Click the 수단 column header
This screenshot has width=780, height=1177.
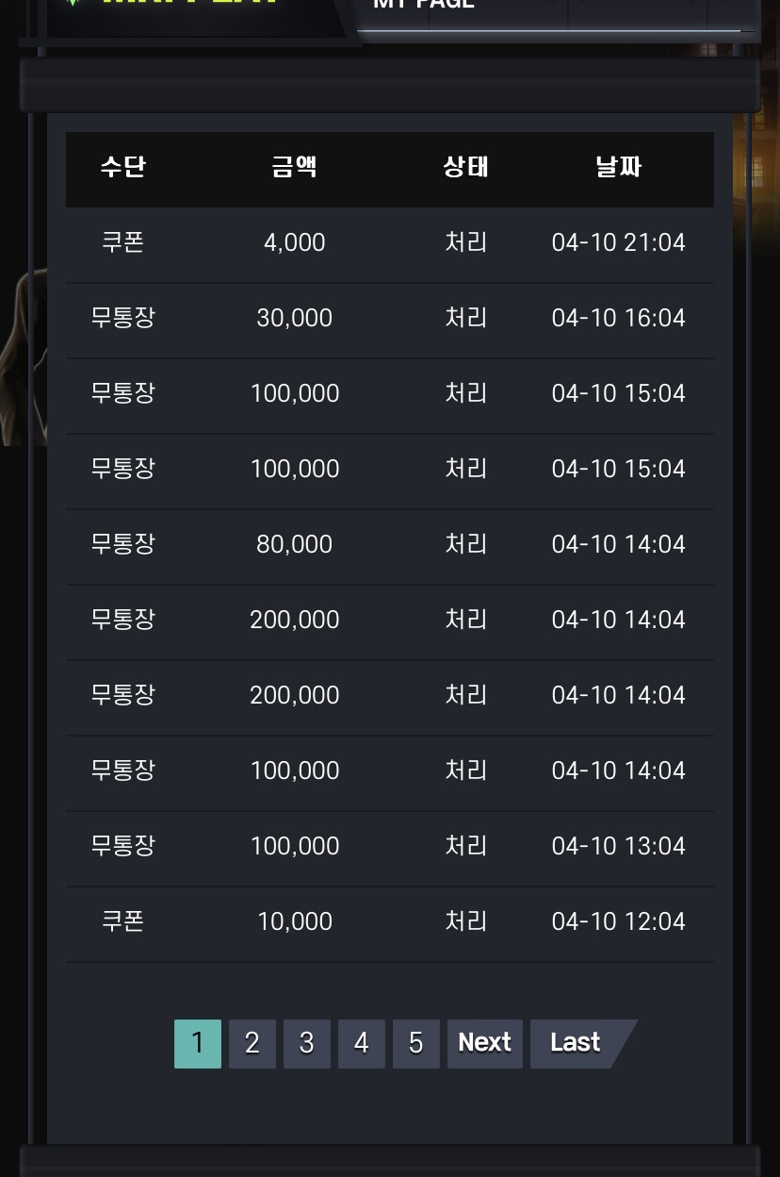pos(122,168)
